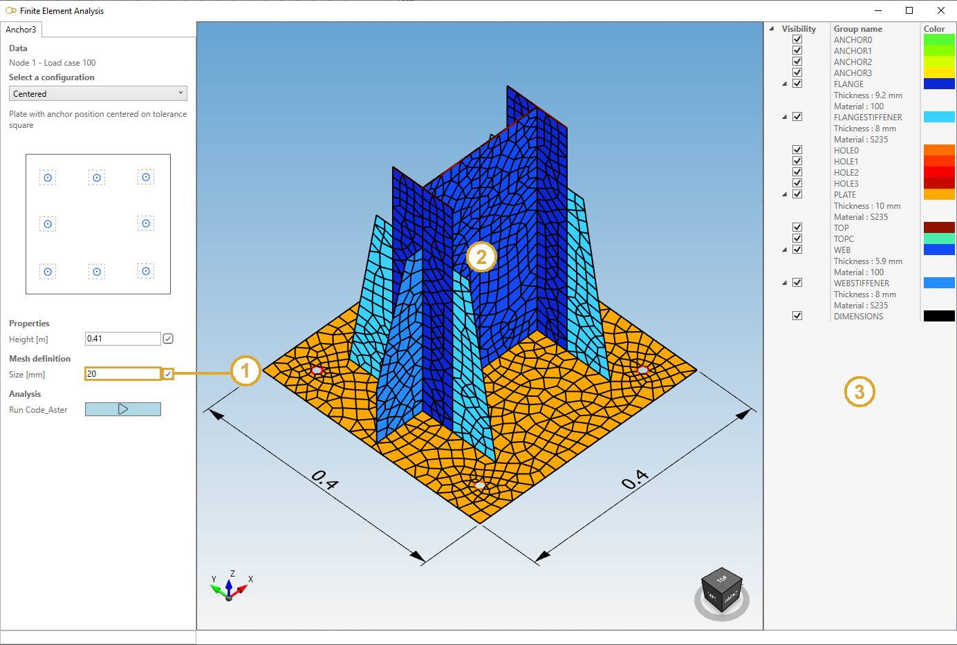The image size is (957, 645).
Task: Click the 'Thickness : 10 mm' row
Action: (x=867, y=205)
